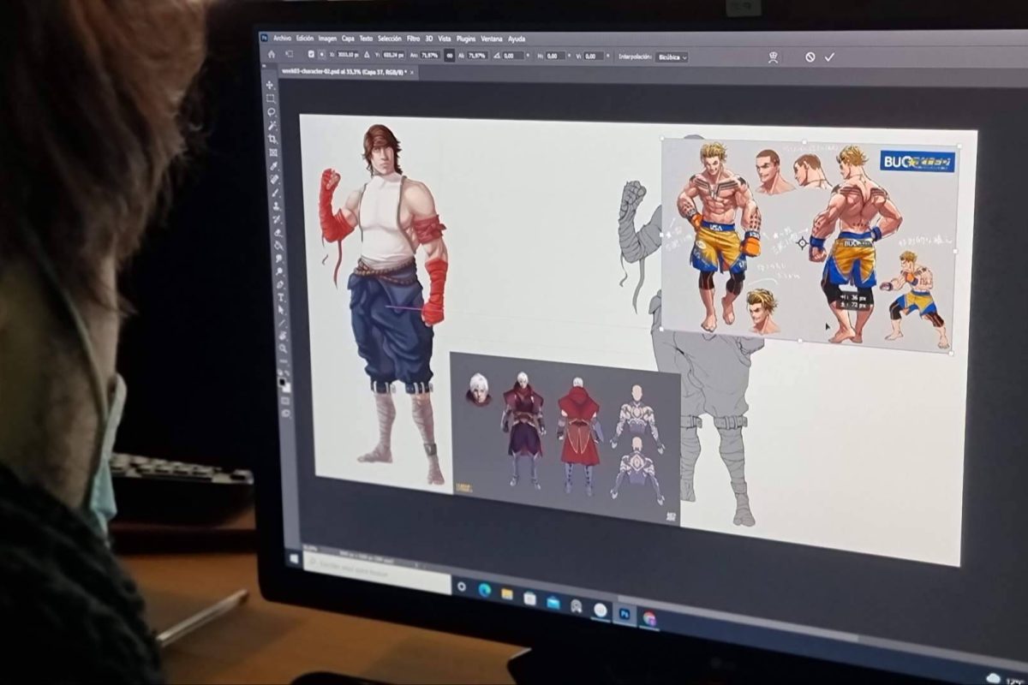The image size is (1028, 685).
Task: Select the Crop tool
Action: 273,139
